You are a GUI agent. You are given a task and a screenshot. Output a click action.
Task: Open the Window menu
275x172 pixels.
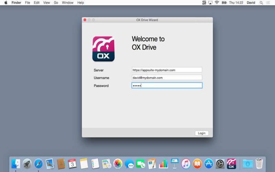[x=67, y=3]
